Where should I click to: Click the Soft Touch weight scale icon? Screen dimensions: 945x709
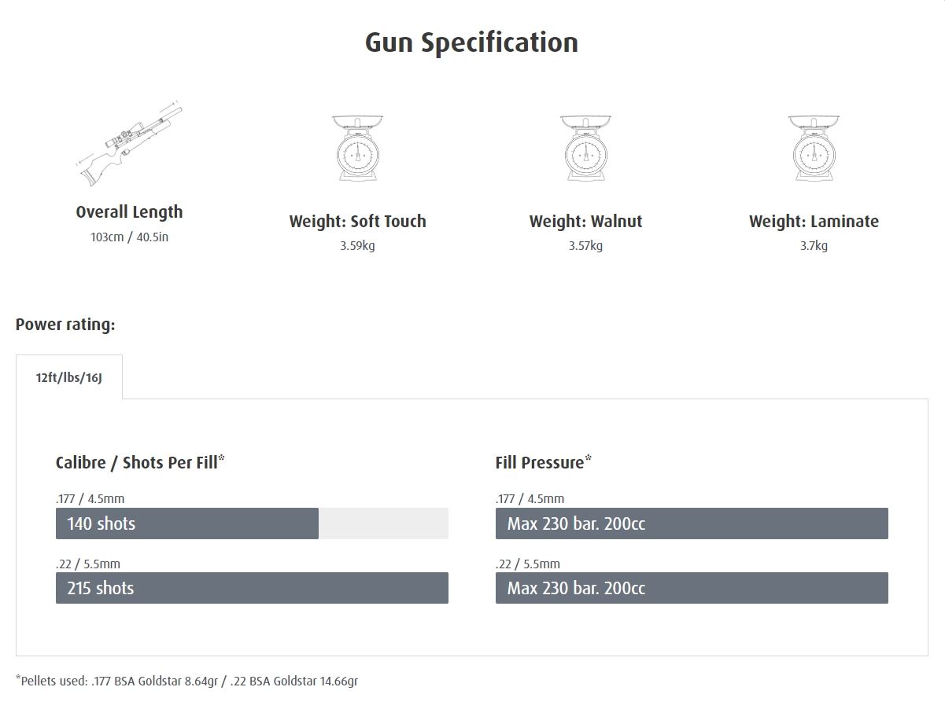click(x=357, y=148)
